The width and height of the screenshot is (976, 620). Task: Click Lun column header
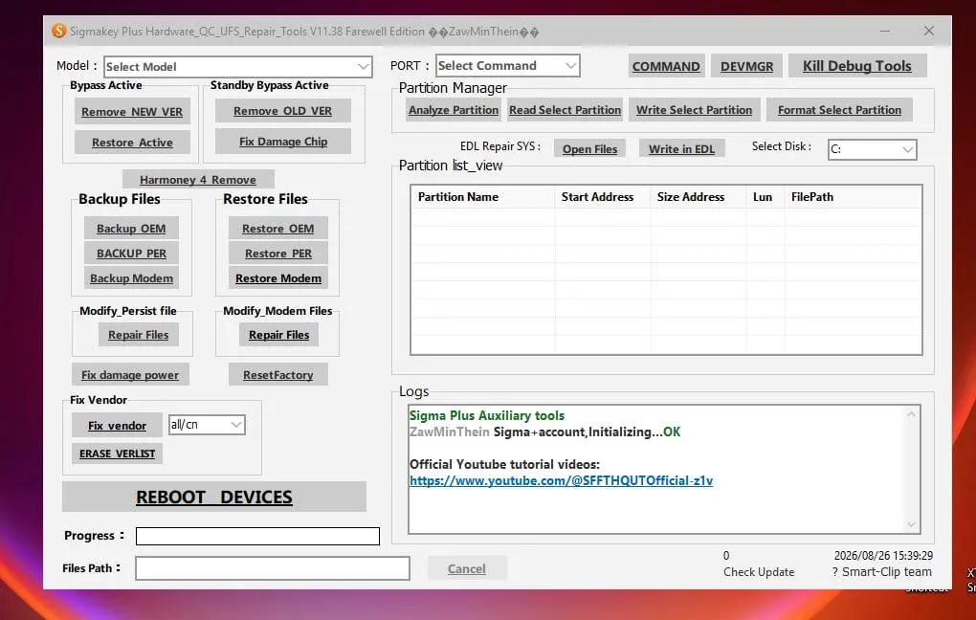(765, 197)
